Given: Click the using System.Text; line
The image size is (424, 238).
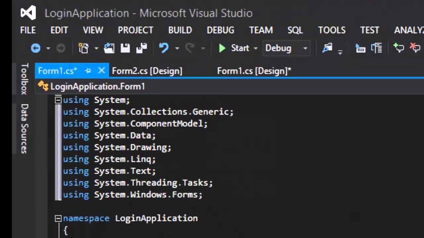Looking at the screenshot, I should pyautogui.click(x=109, y=171).
